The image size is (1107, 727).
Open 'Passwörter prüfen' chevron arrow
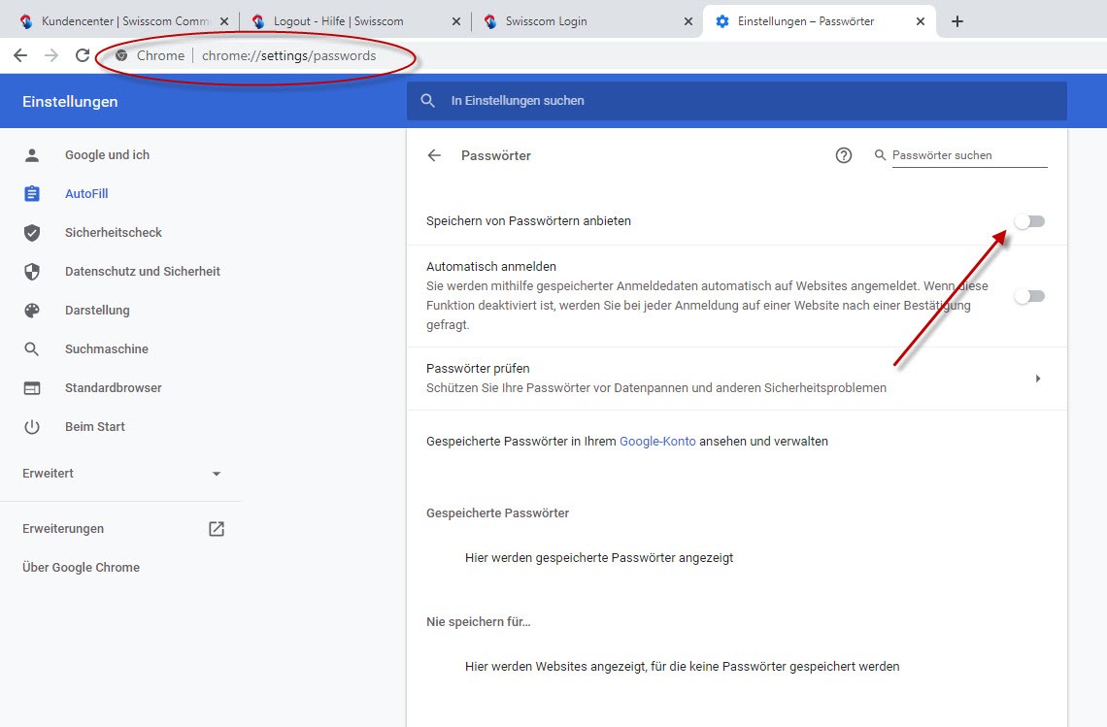click(x=1037, y=379)
